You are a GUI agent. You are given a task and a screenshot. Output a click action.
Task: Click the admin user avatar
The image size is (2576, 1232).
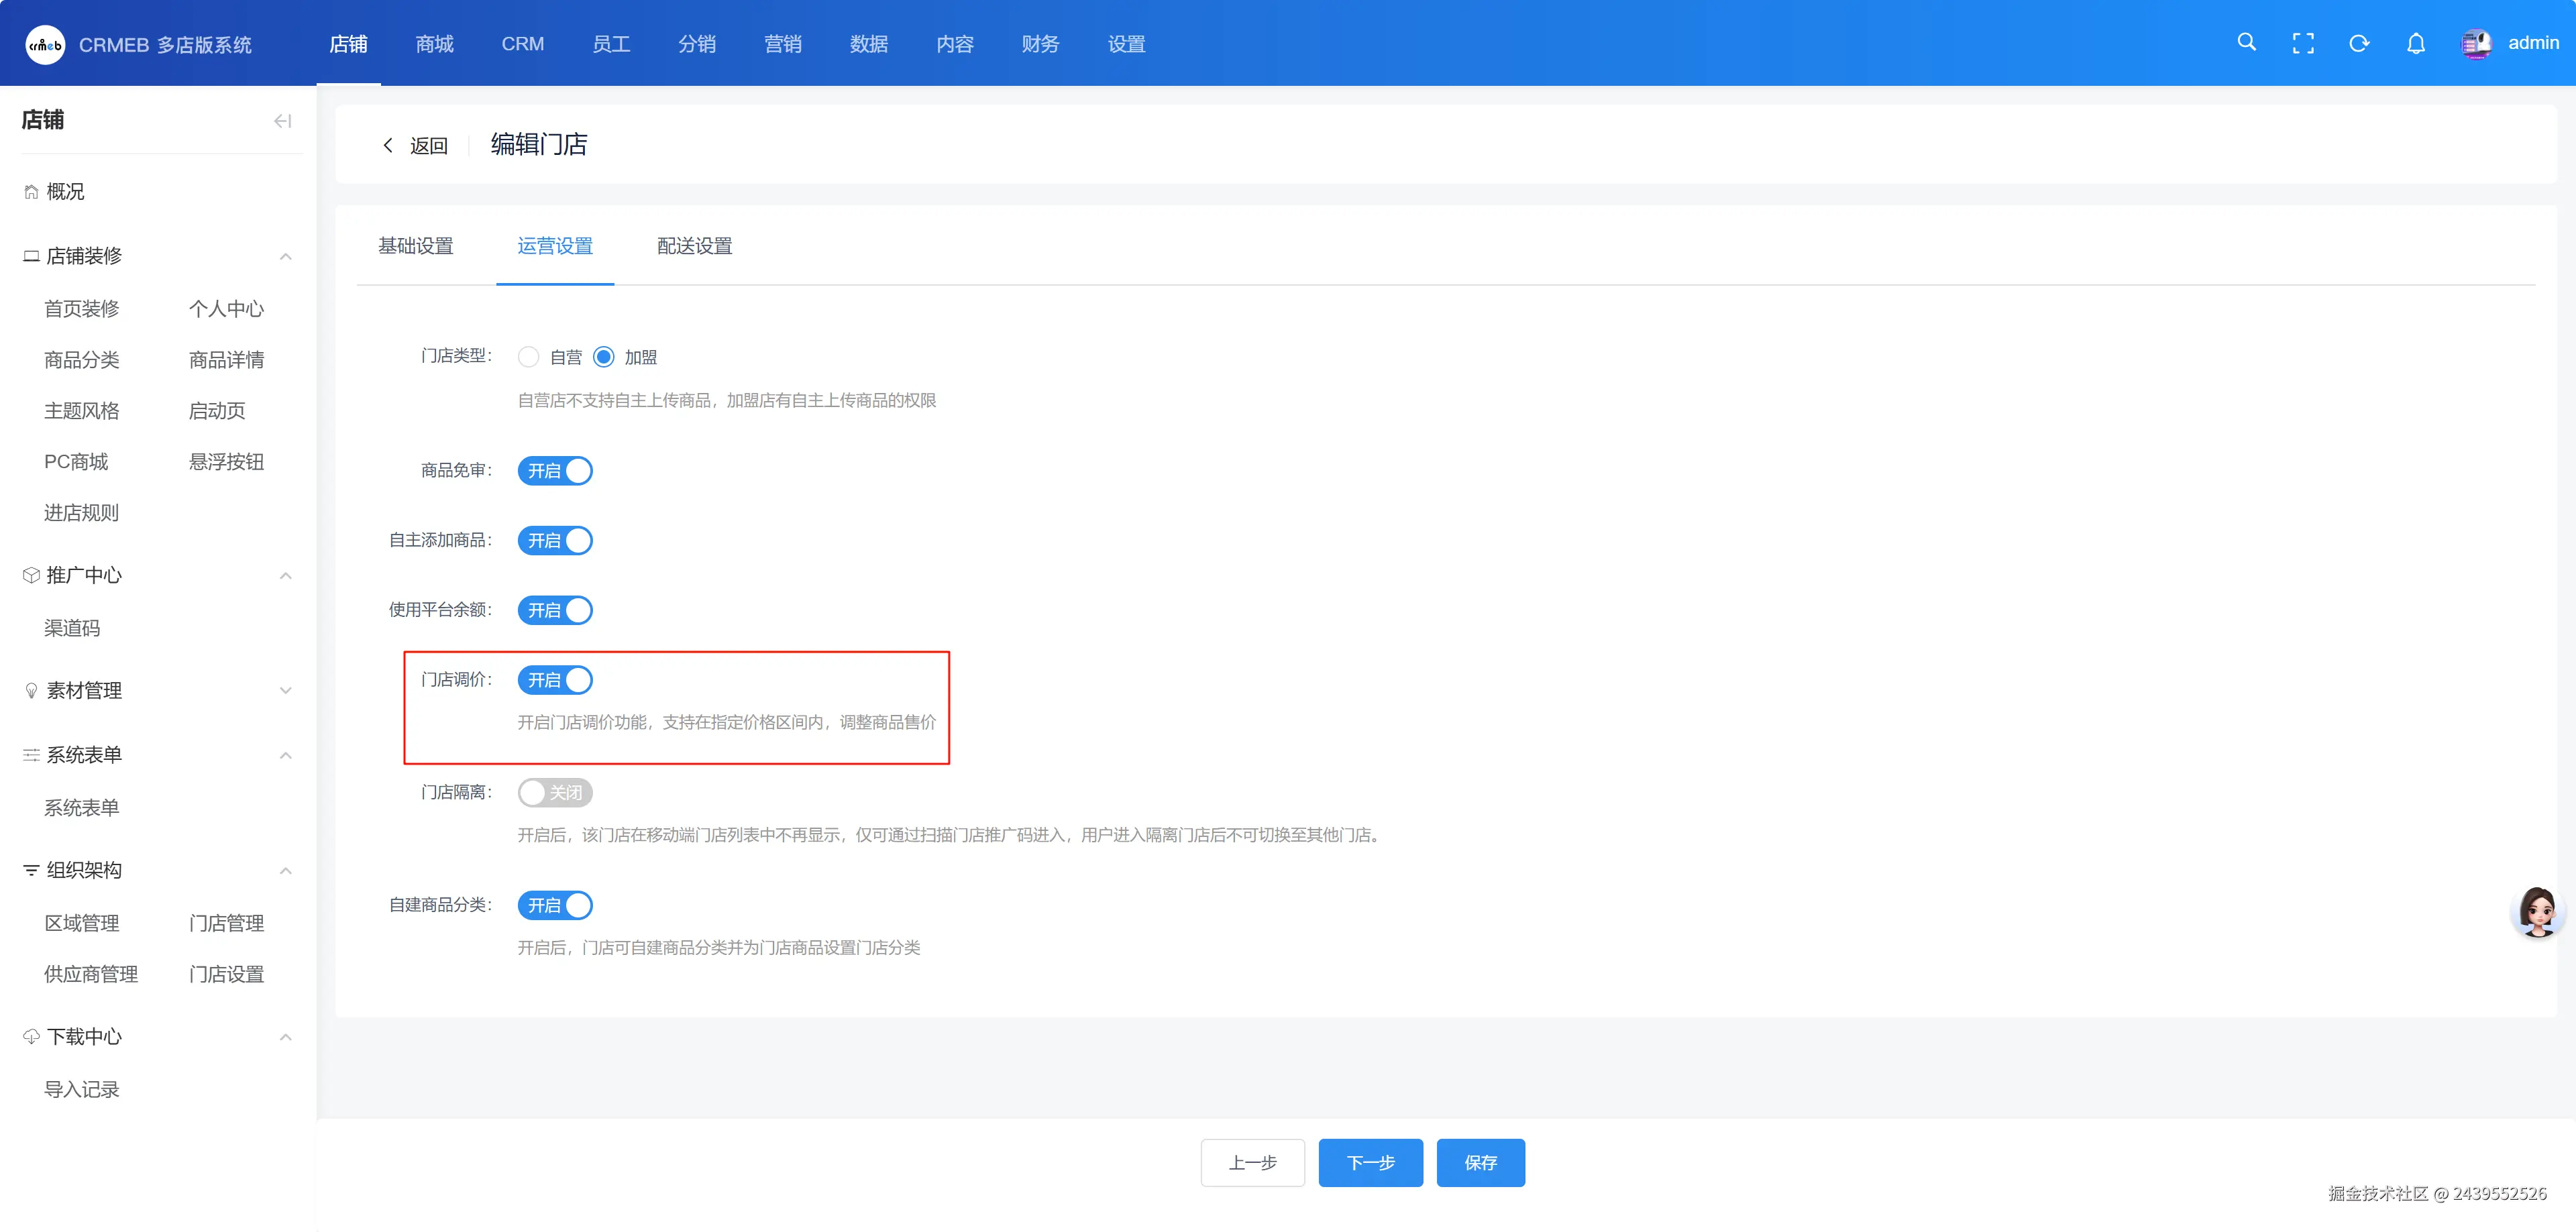[2476, 43]
